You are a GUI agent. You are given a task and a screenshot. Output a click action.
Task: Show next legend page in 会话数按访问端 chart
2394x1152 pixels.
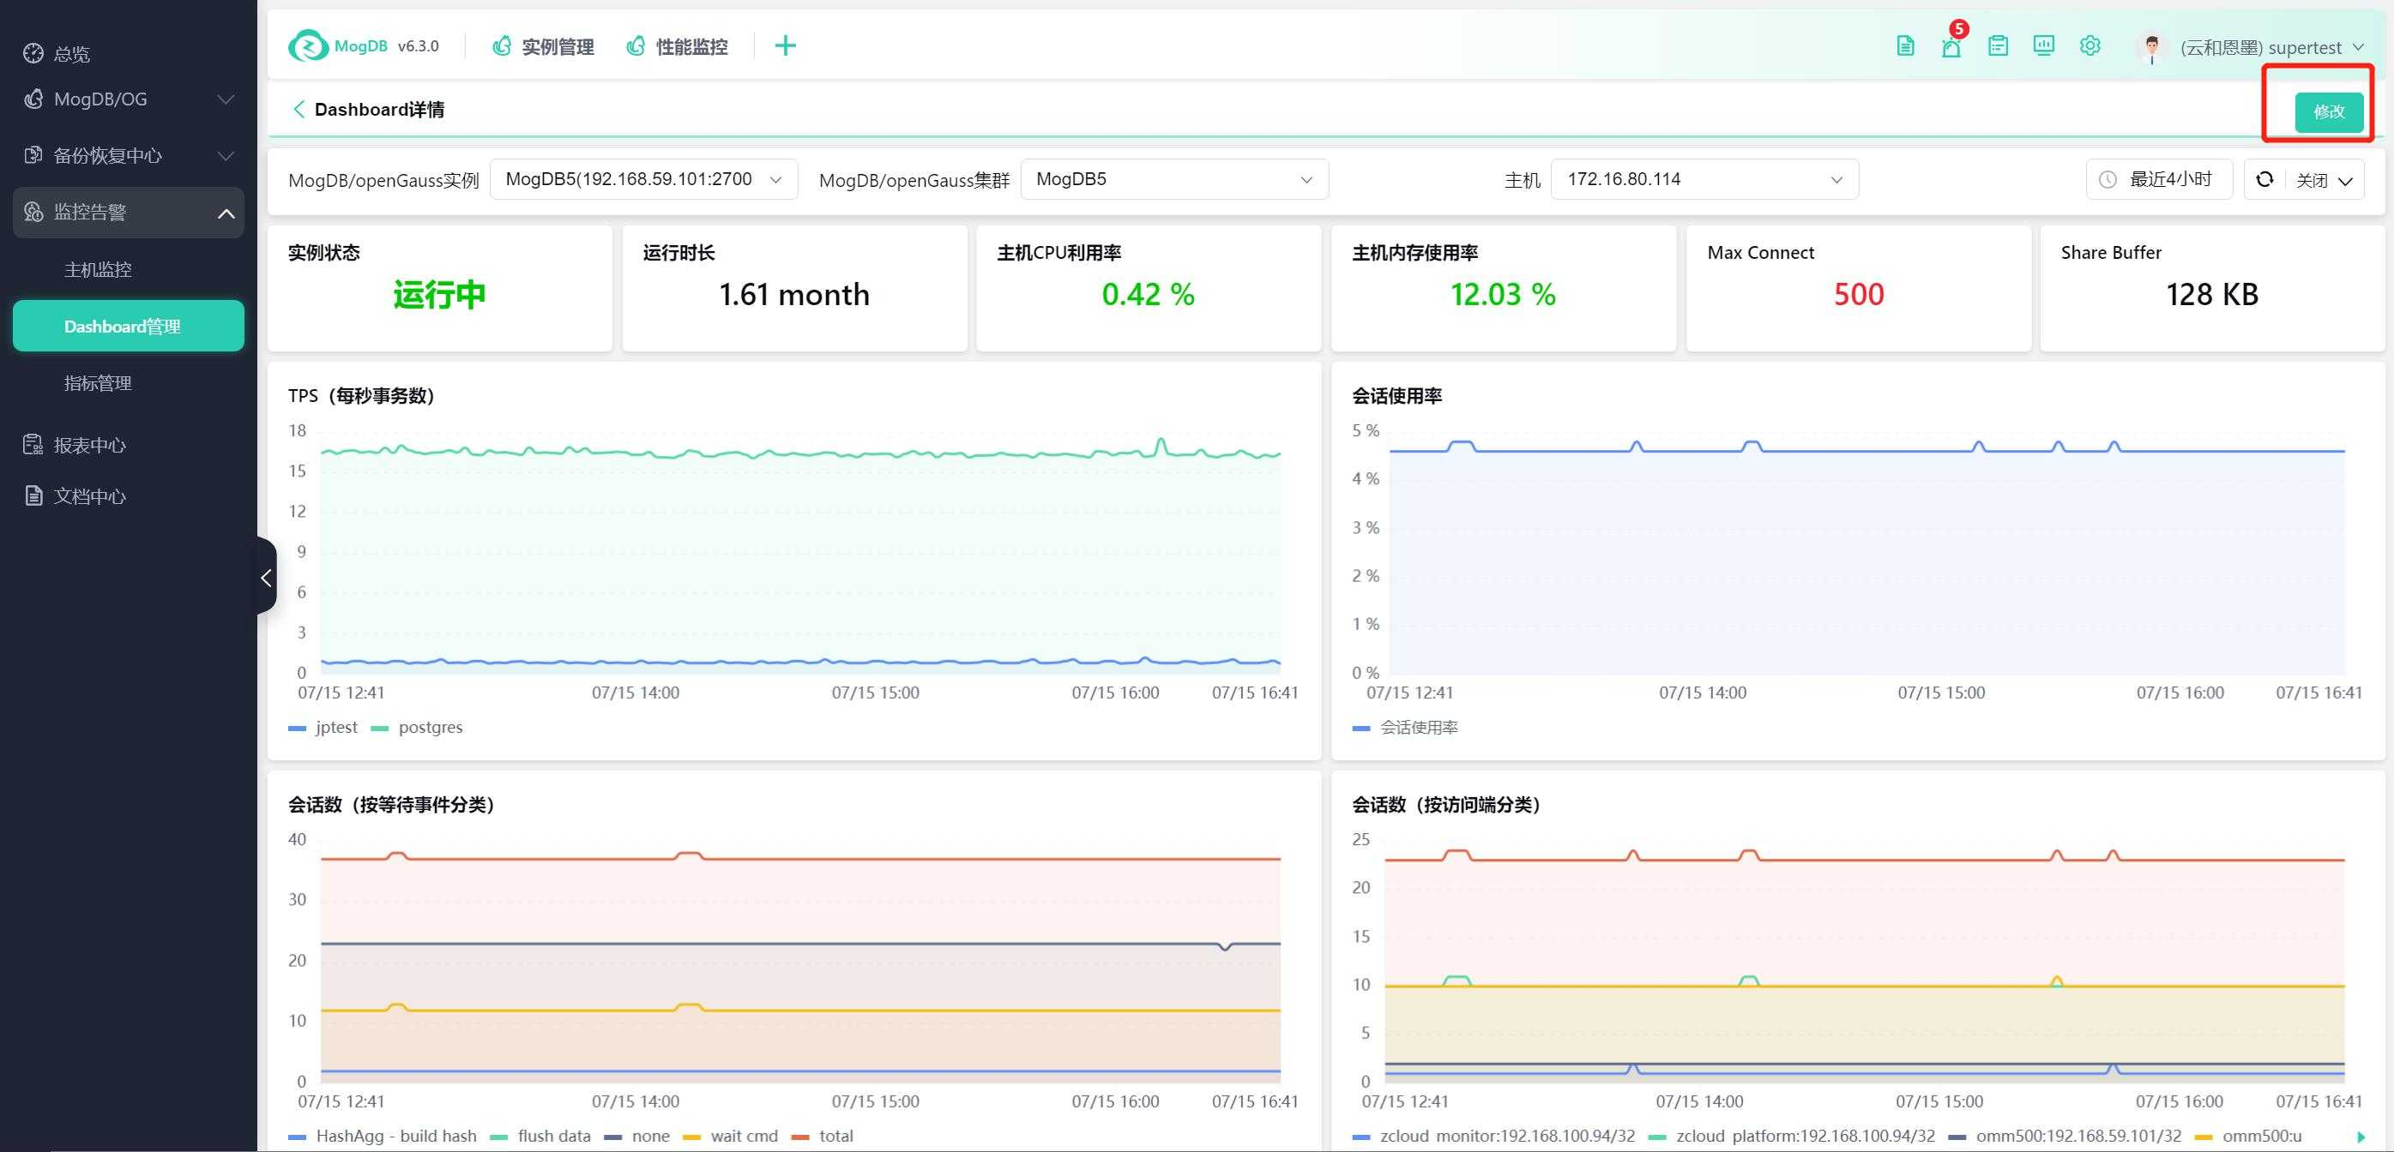pos(2361,1137)
